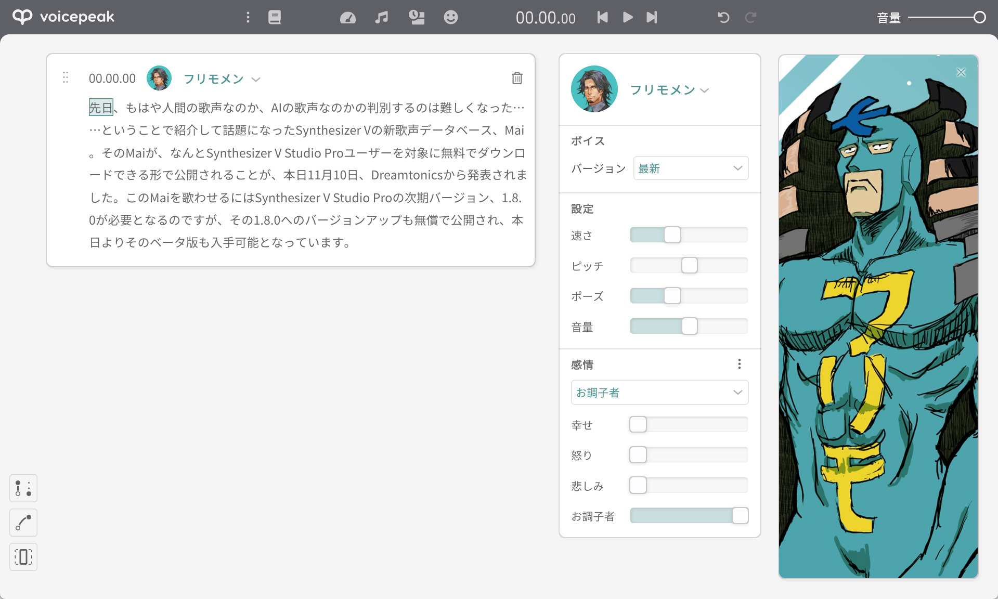Screen dimensions: 998x599
Task: Adjust the 音量 slider in 設定 section
Action: pos(689,327)
